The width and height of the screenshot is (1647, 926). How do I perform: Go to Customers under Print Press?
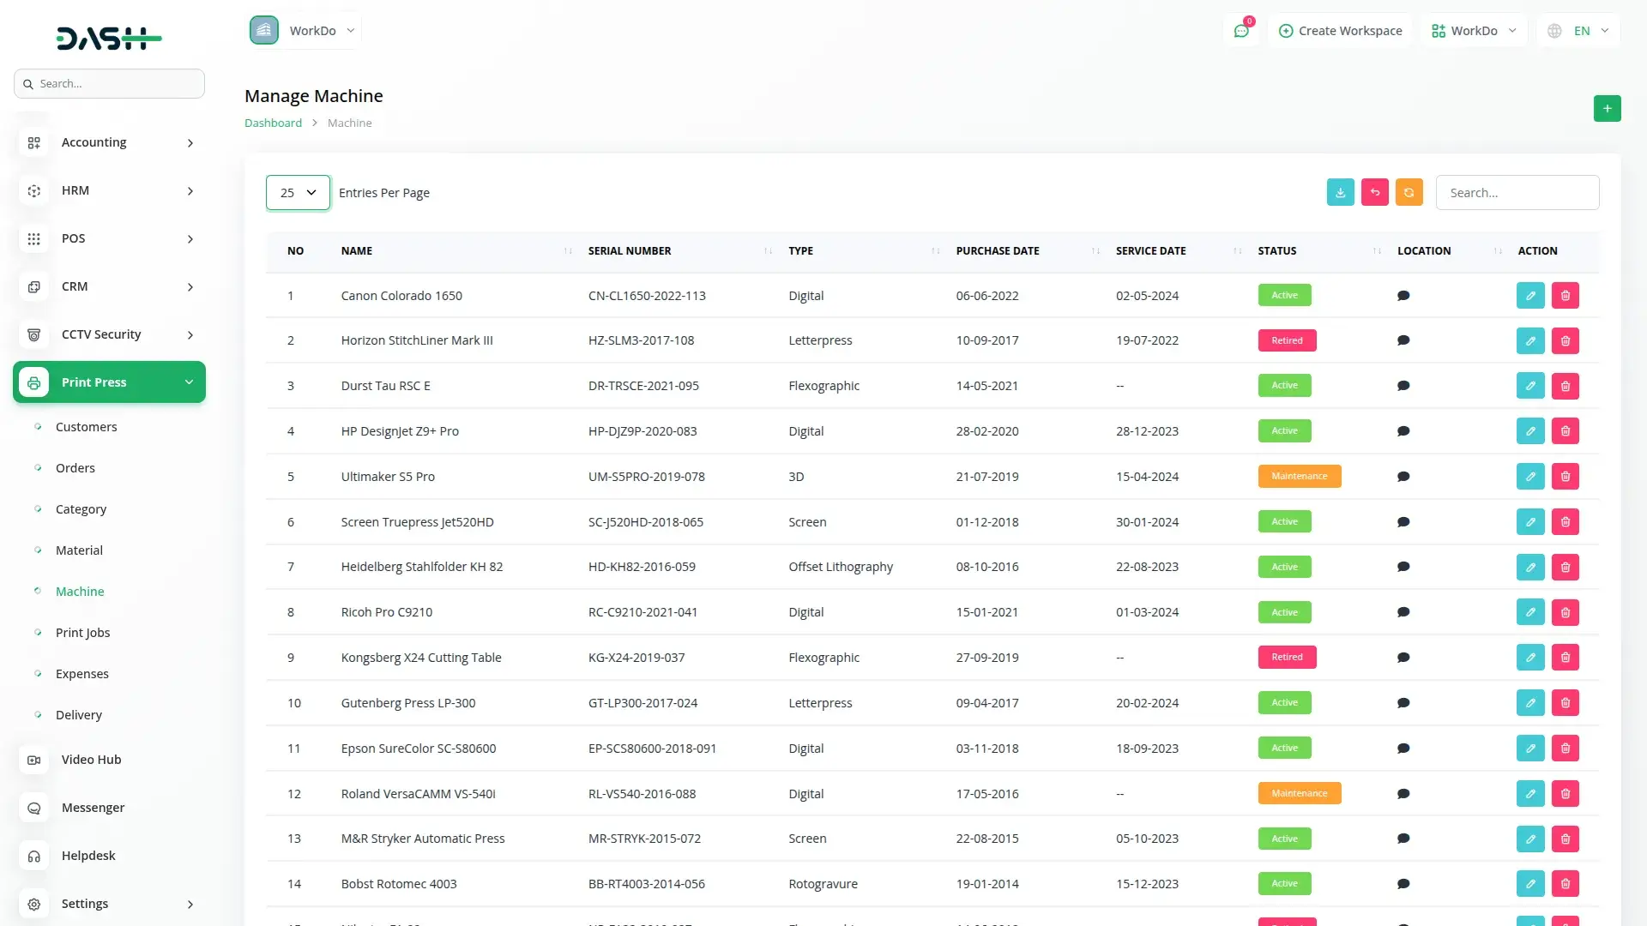86,427
